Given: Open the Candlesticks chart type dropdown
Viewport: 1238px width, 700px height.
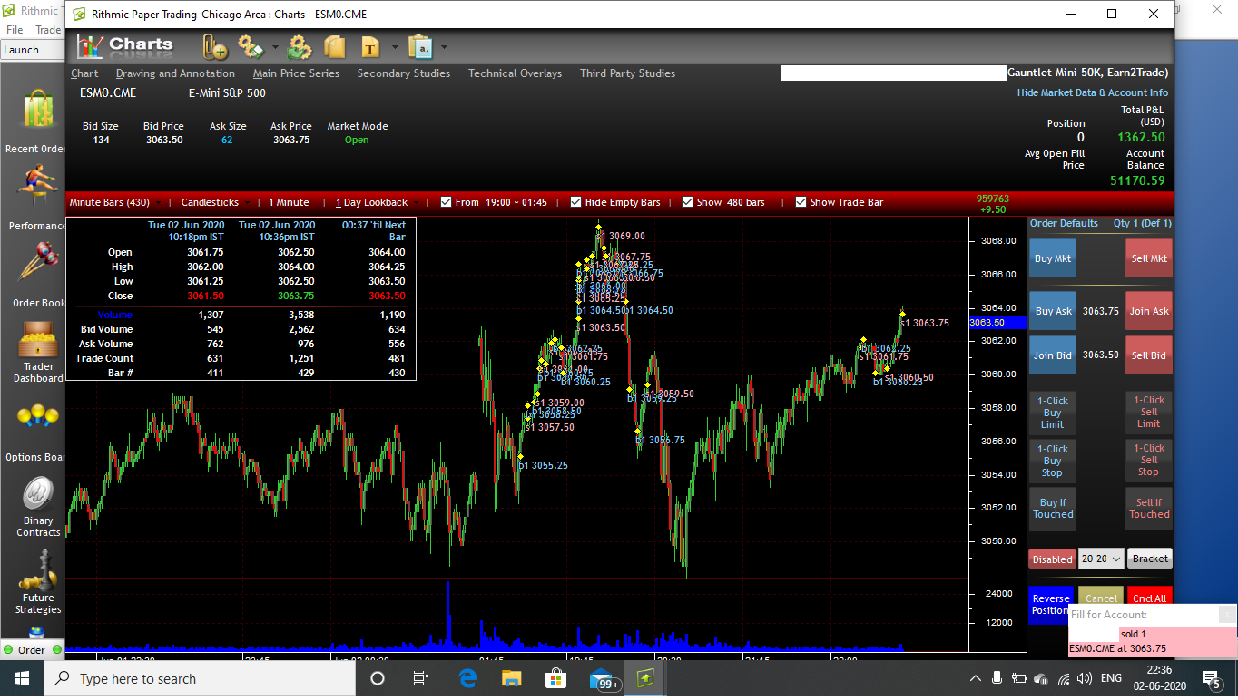Looking at the screenshot, I should point(215,202).
